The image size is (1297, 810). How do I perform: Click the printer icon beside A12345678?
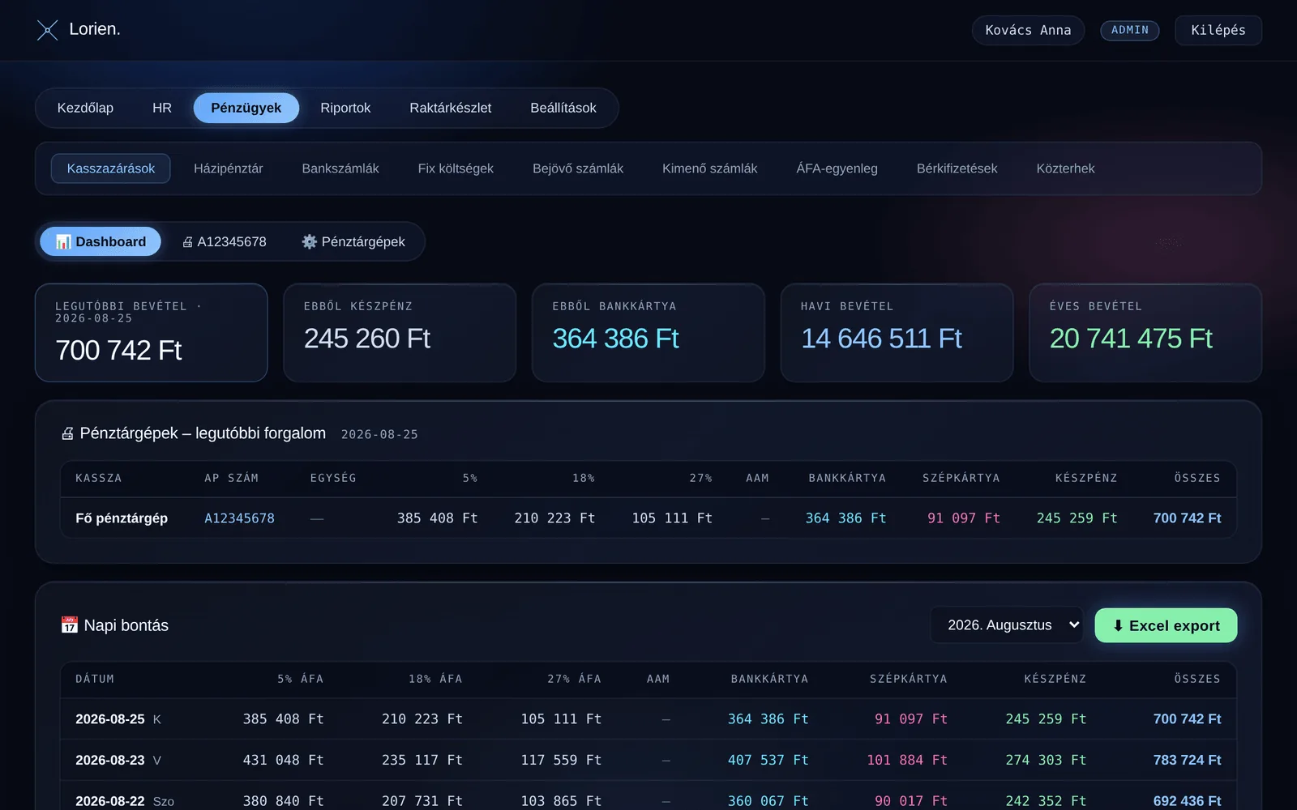point(187,242)
